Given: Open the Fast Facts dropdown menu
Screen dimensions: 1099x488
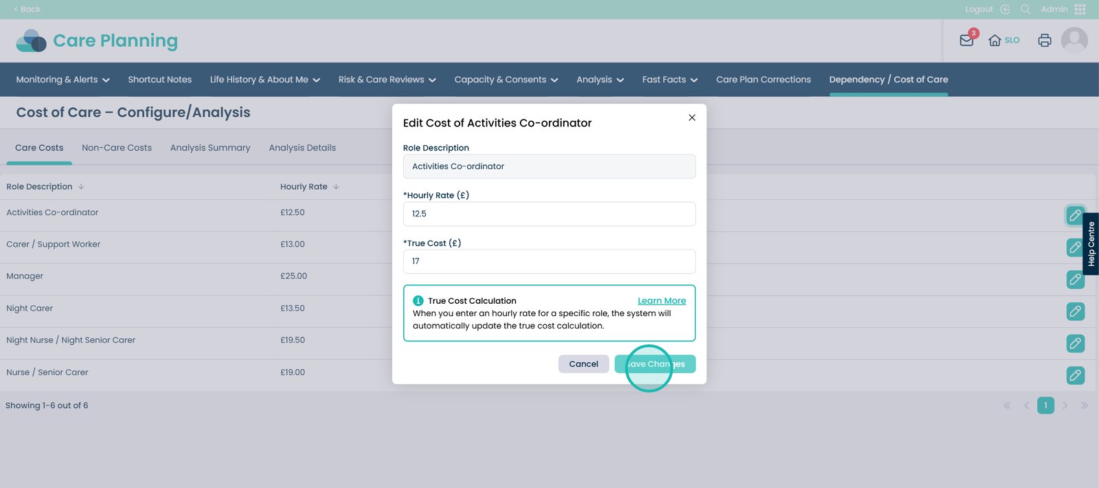Looking at the screenshot, I should click(x=670, y=80).
